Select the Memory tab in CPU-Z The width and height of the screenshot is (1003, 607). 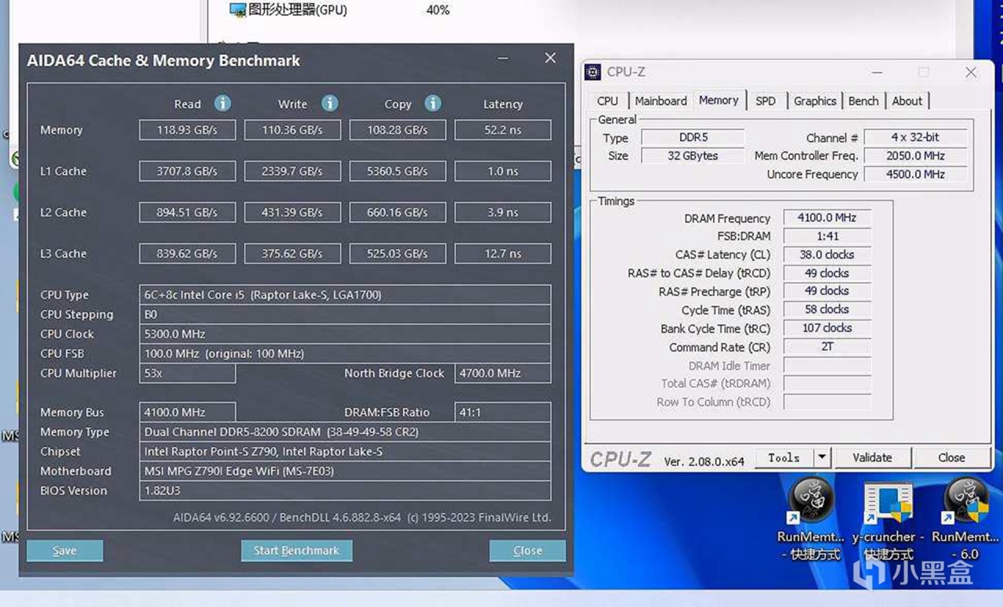coord(719,100)
